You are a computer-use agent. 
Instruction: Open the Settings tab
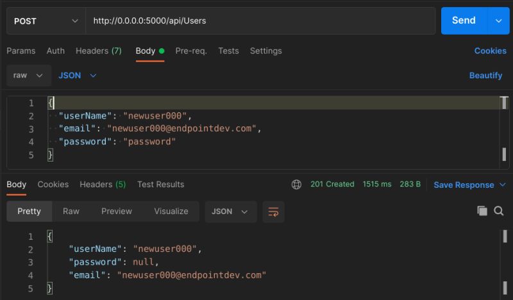265,51
